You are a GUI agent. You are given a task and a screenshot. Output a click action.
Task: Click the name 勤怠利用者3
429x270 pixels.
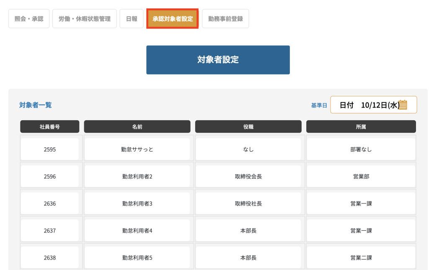tap(137, 203)
